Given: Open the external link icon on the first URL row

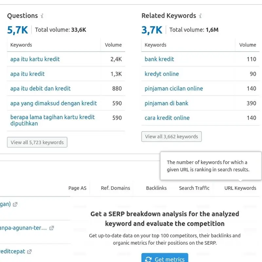Looking at the screenshot, I should [x=15, y=204].
